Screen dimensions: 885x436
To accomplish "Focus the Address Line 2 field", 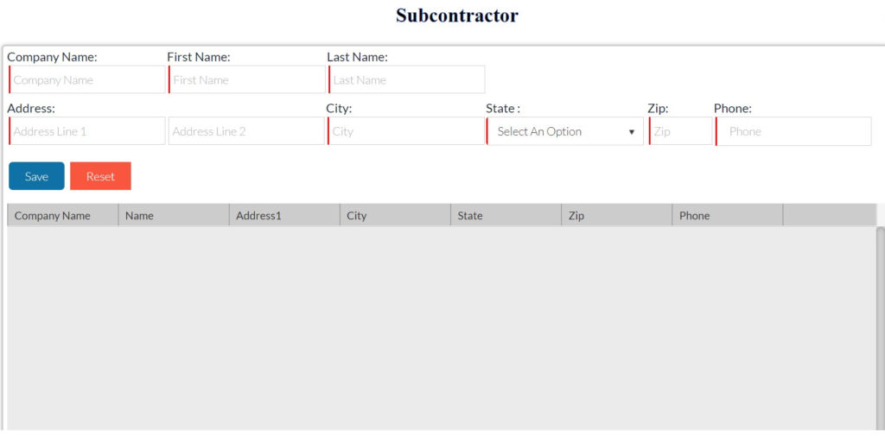I will tap(246, 131).
